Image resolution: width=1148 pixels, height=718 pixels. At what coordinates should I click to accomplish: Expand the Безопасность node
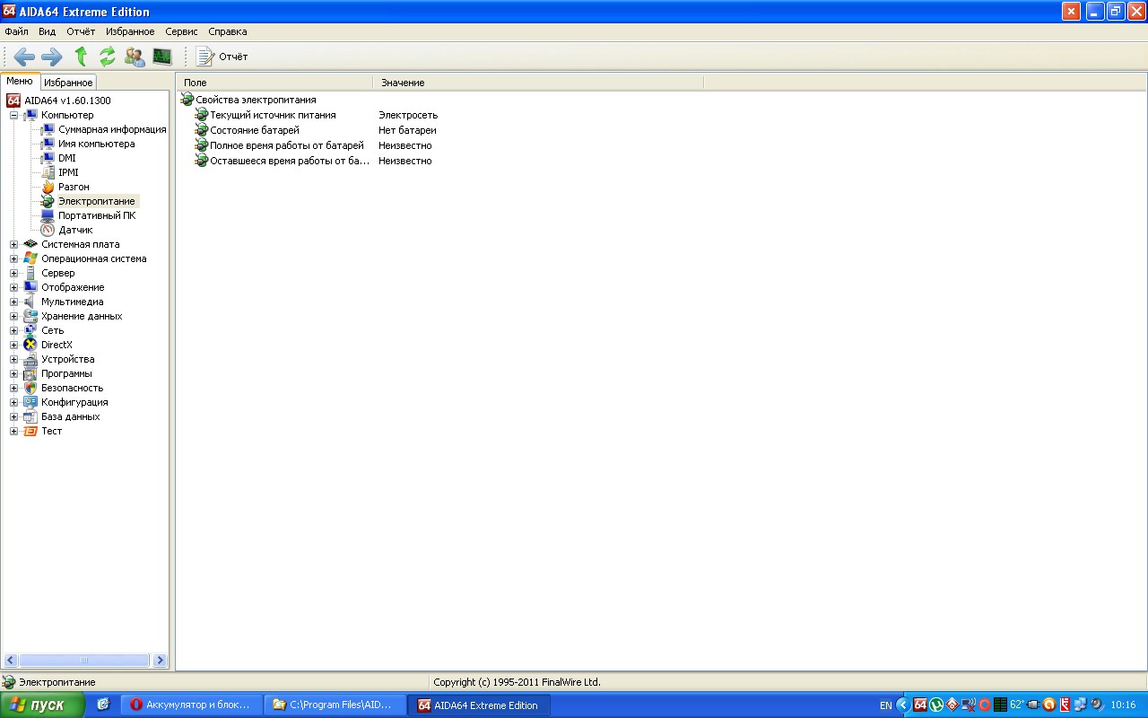[x=13, y=388]
